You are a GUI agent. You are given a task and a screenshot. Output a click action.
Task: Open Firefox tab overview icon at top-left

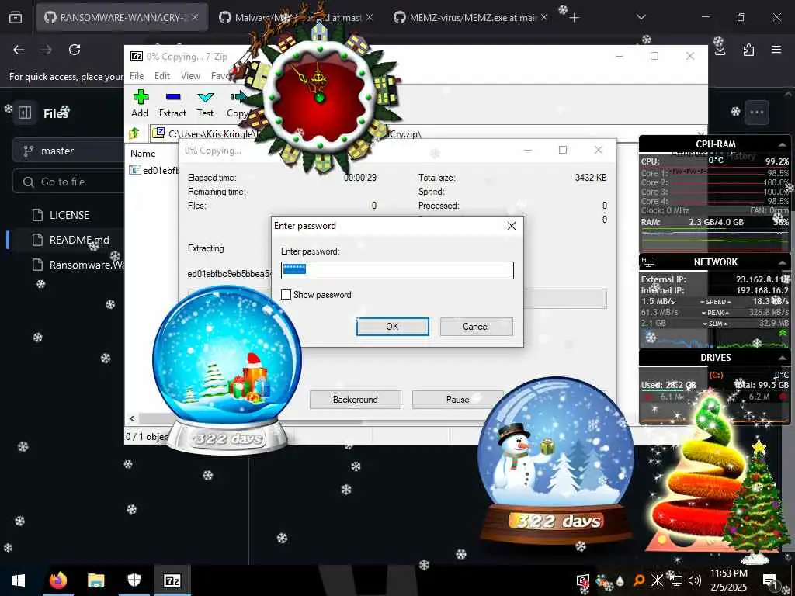coord(16,17)
